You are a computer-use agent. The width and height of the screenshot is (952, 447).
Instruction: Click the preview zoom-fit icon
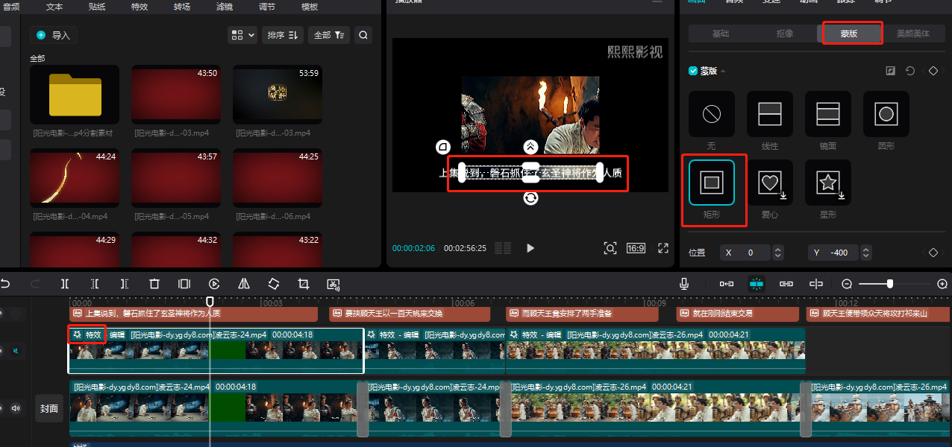pos(610,248)
